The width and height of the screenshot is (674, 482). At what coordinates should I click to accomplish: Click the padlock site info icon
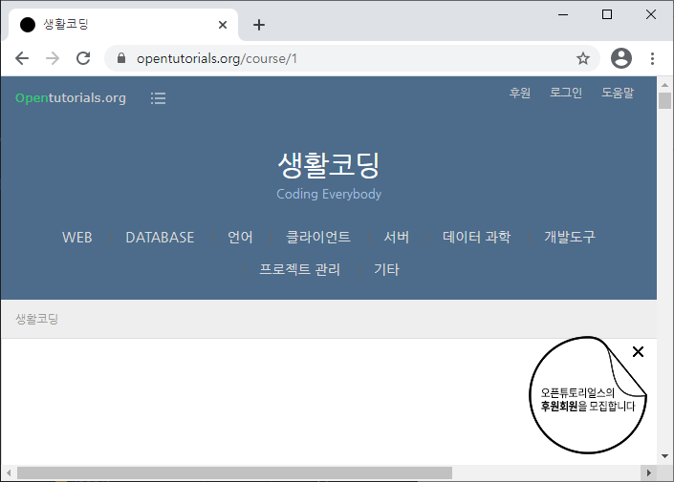point(121,58)
